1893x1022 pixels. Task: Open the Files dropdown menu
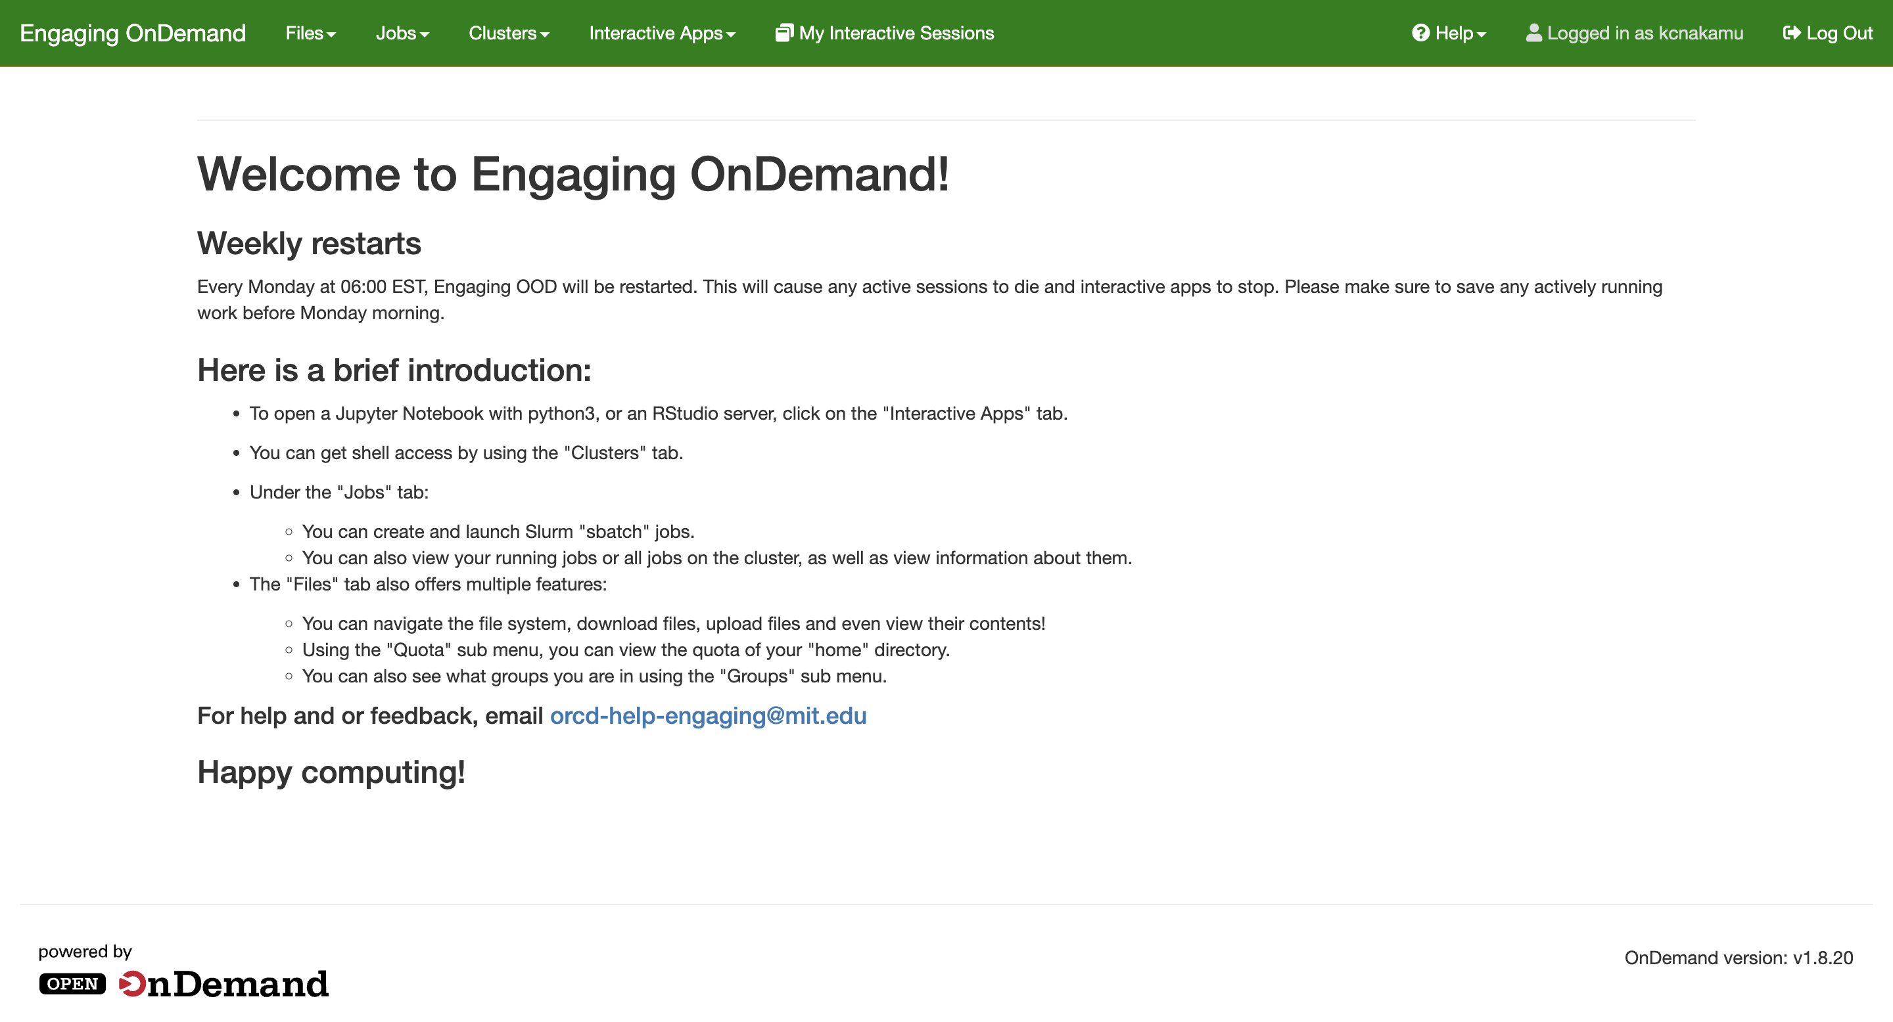pyautogui.click(x=310, y=32)
